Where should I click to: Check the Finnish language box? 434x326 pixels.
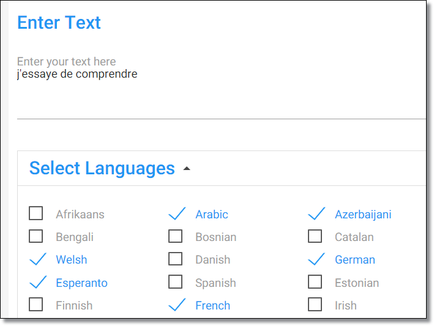tap(36, 305)
